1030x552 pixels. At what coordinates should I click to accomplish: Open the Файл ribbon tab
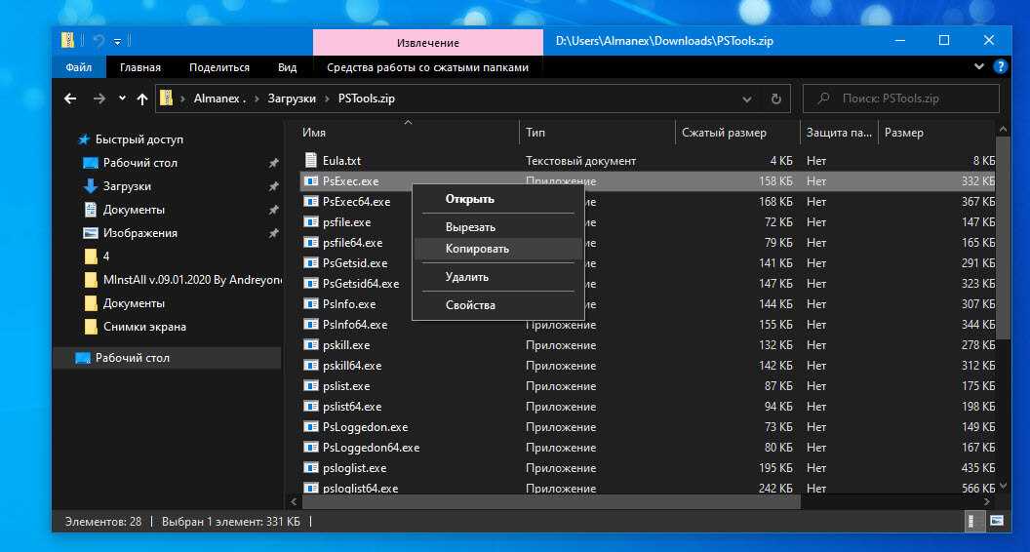79,67
